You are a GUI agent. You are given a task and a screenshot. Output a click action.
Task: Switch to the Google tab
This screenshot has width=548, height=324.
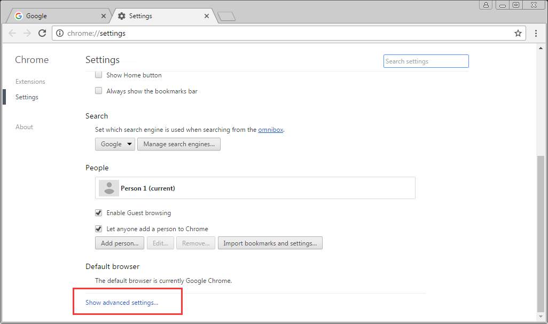[58, 16]
